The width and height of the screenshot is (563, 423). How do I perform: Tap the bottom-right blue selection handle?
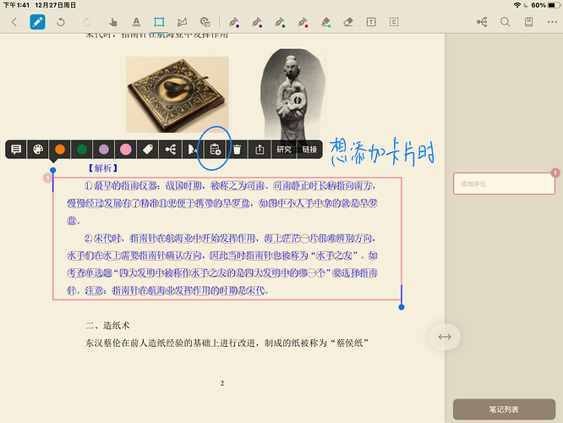pos(402,307)
